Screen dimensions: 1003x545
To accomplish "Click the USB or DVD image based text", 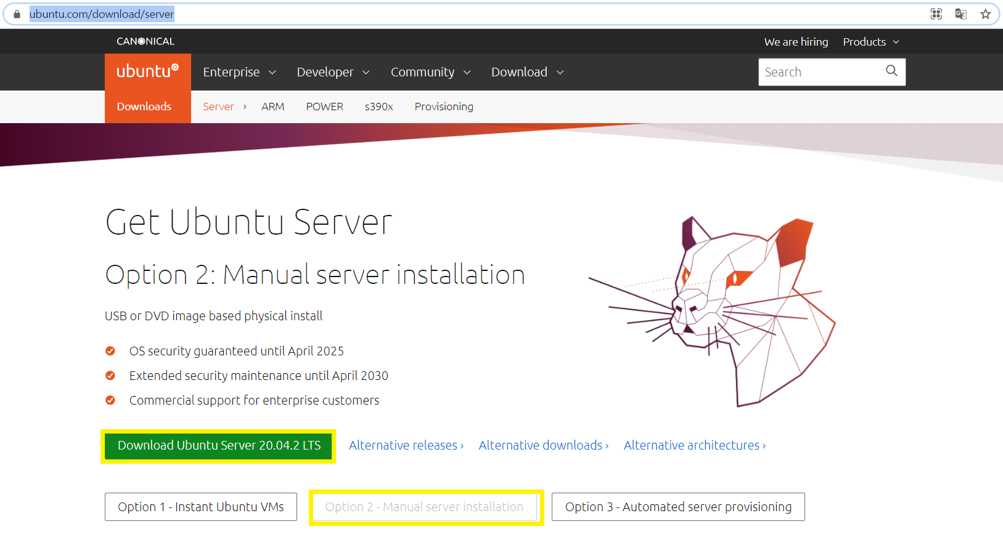I will [x=214, y=316].
